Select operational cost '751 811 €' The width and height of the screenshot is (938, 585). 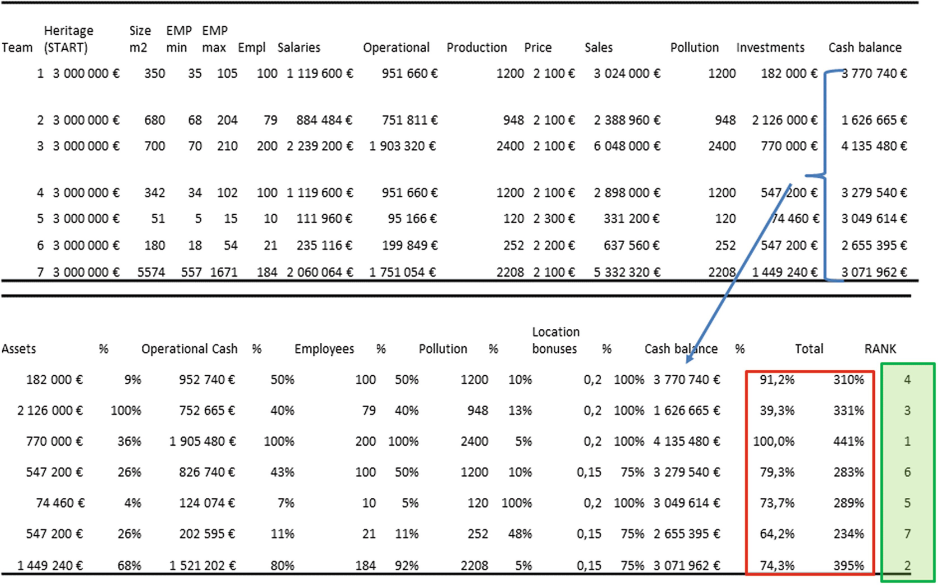click(409, 120)
